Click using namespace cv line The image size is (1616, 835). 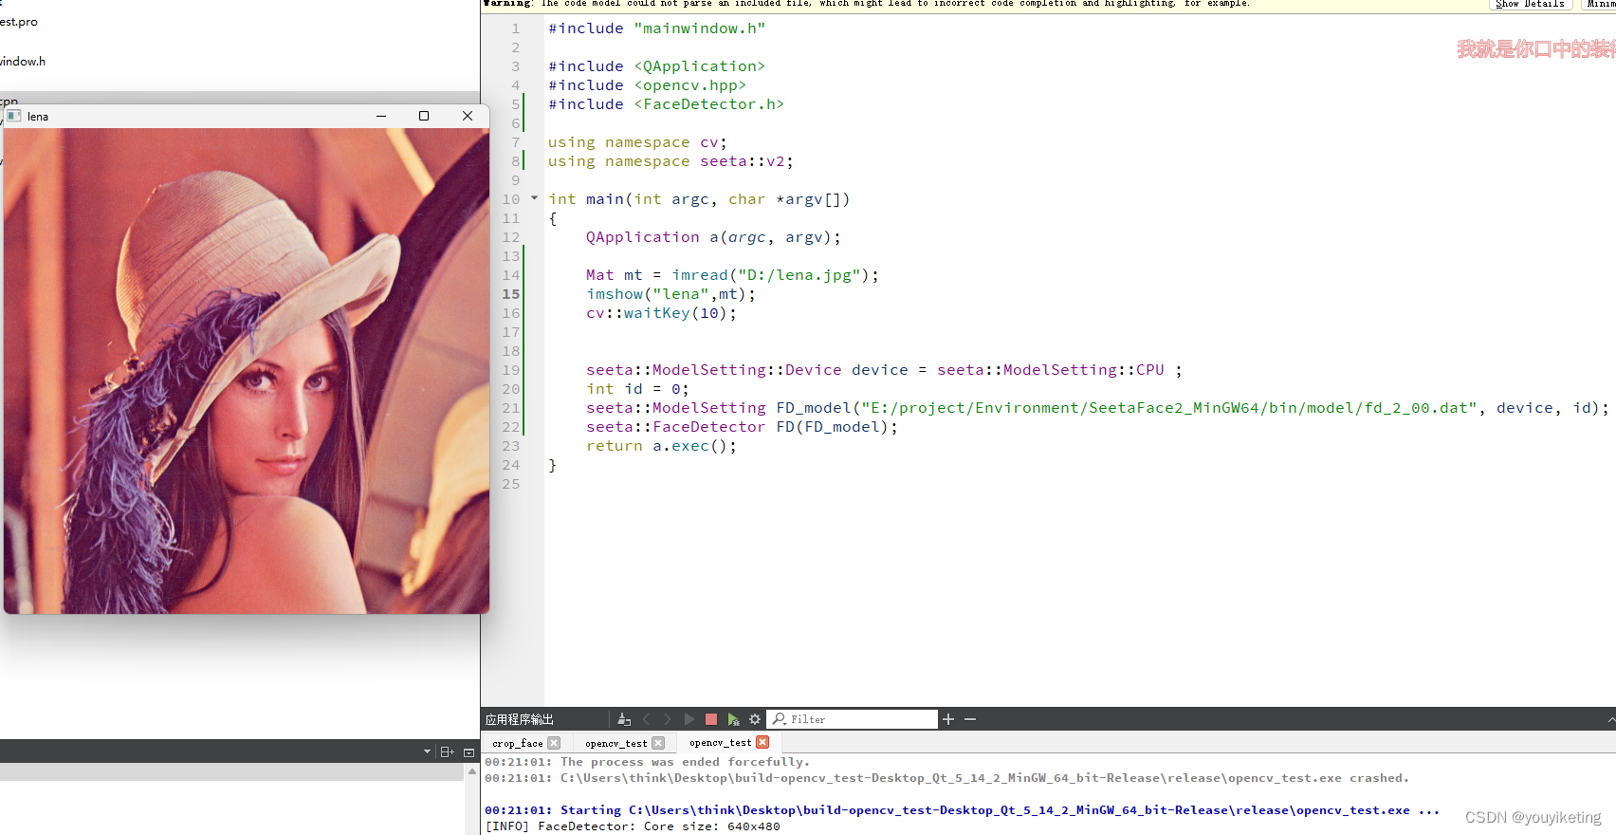(637, 142)
